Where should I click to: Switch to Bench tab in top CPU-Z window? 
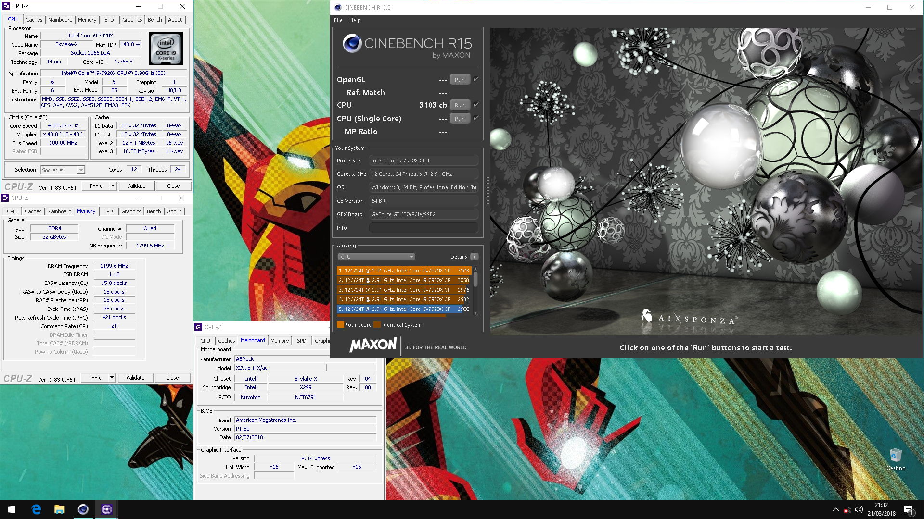point(155,20)
